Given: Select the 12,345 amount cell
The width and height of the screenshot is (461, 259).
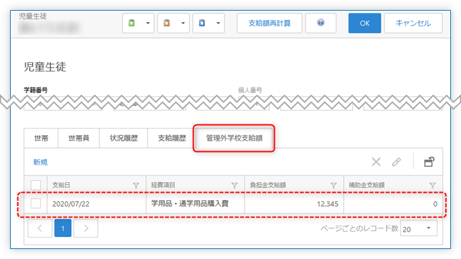Looking at the screenshot, I should (294, 204).
